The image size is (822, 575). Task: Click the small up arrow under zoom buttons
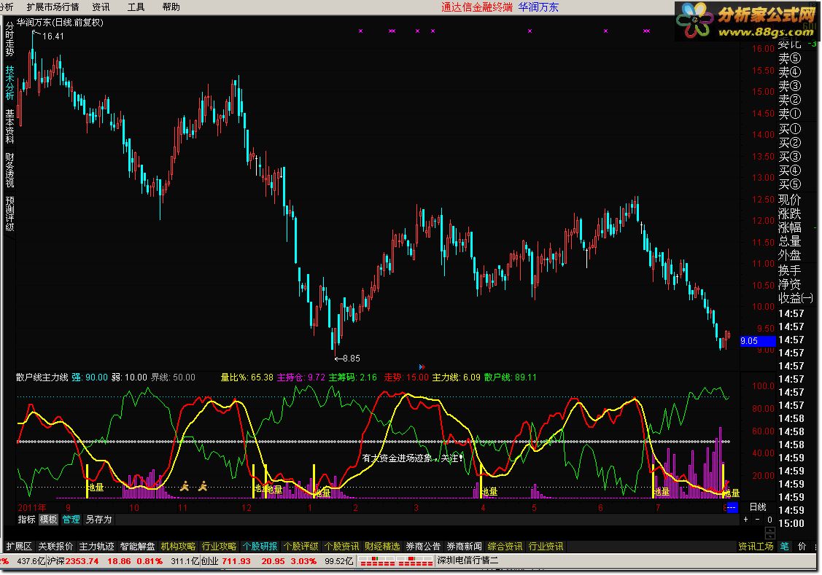(x=769, y=530)
